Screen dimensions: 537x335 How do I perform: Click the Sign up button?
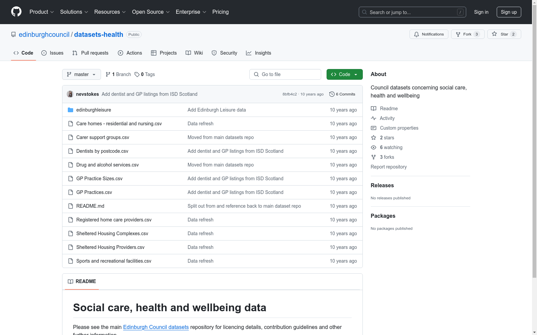pyautogui.click(x=509, y=12)
